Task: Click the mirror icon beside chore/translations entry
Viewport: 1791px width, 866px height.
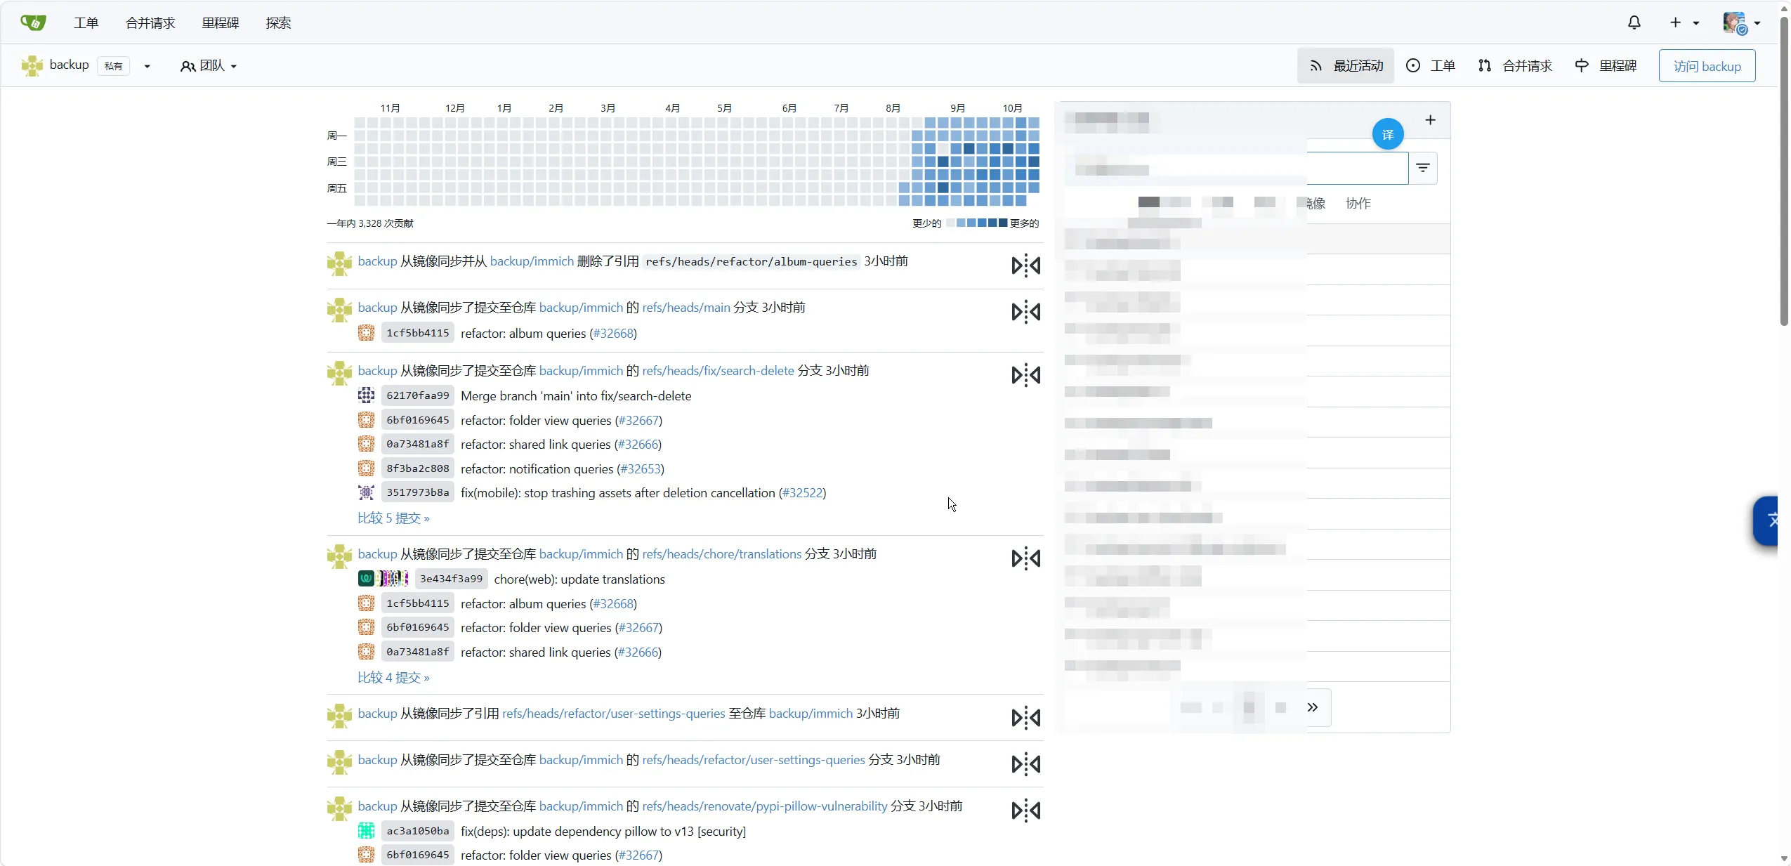Action: [1025, 558]
